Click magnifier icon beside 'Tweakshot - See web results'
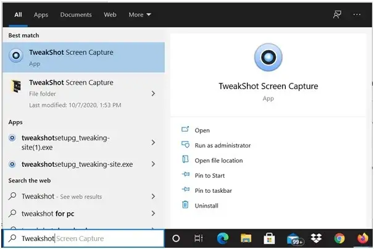 12,196
